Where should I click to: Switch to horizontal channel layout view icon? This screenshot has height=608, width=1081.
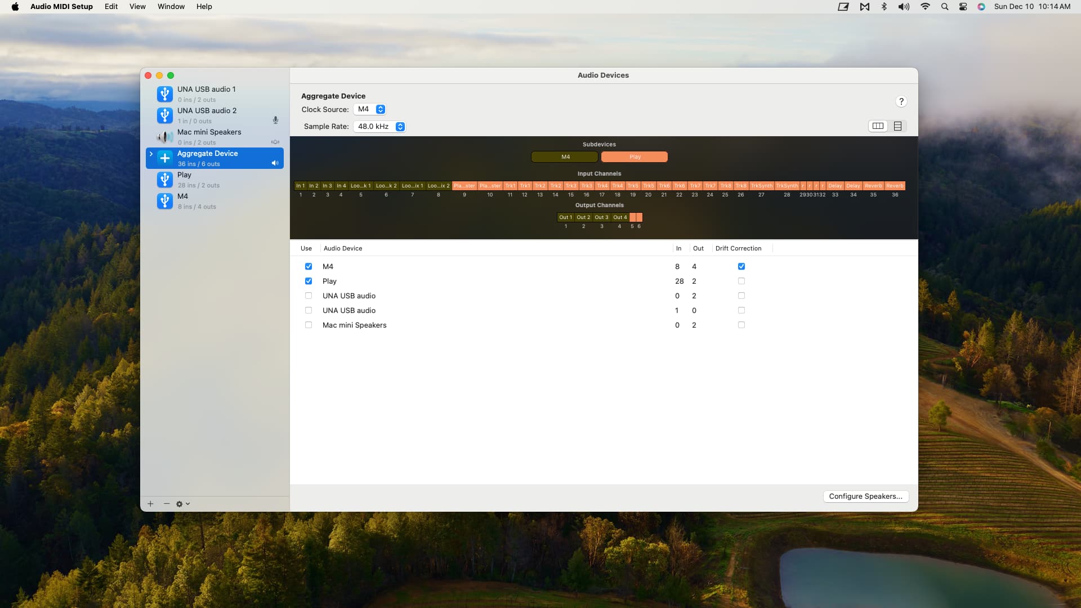point(878,126)
